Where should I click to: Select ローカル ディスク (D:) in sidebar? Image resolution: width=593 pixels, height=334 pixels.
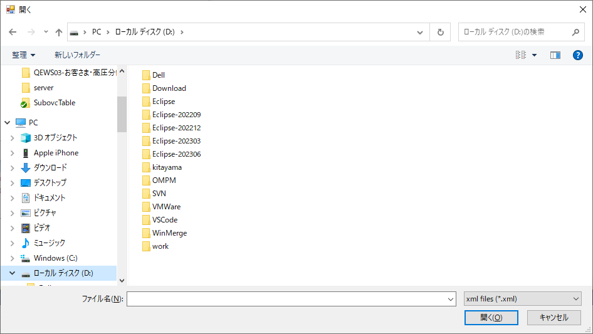pyautogui.click(x=63, y=273)
